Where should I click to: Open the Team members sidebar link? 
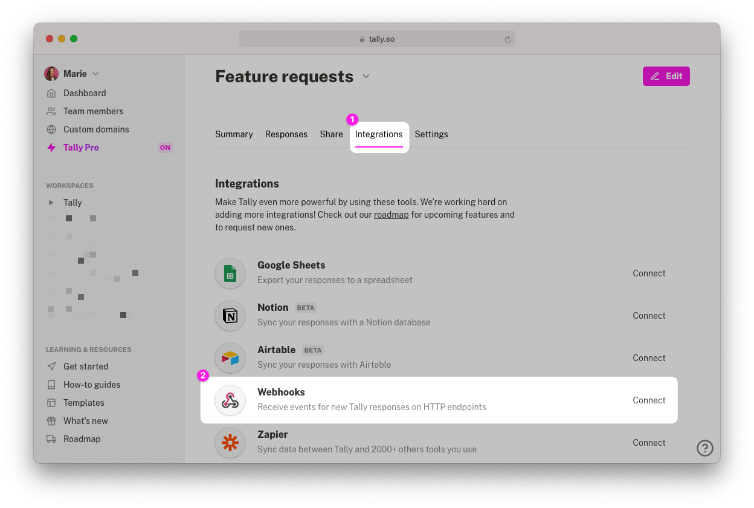click(93, 111)
